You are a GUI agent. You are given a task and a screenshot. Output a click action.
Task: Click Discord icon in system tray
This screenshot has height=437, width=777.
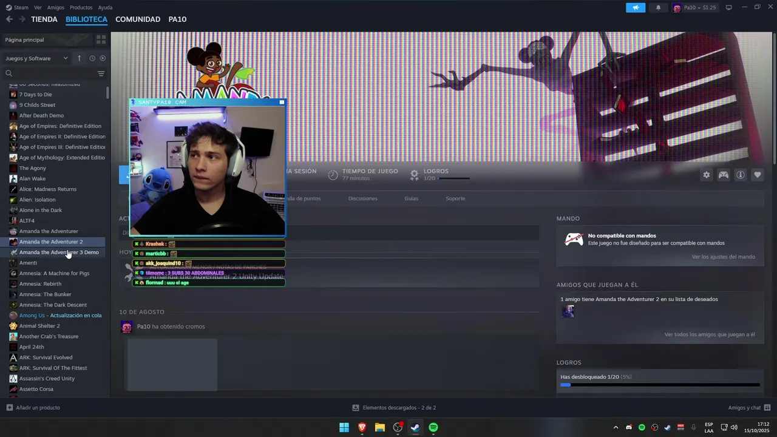[x=629, y=427]
